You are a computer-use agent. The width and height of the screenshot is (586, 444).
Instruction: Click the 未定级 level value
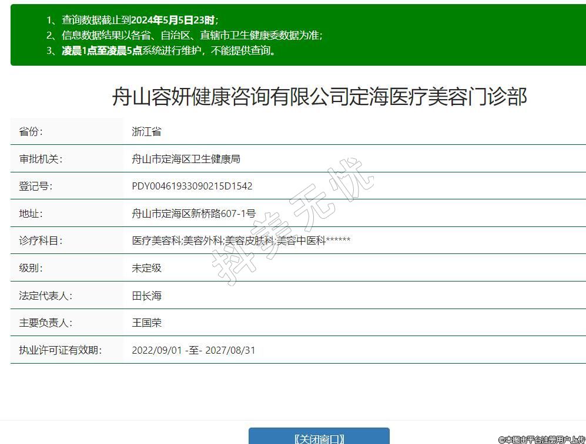point(146,268)
